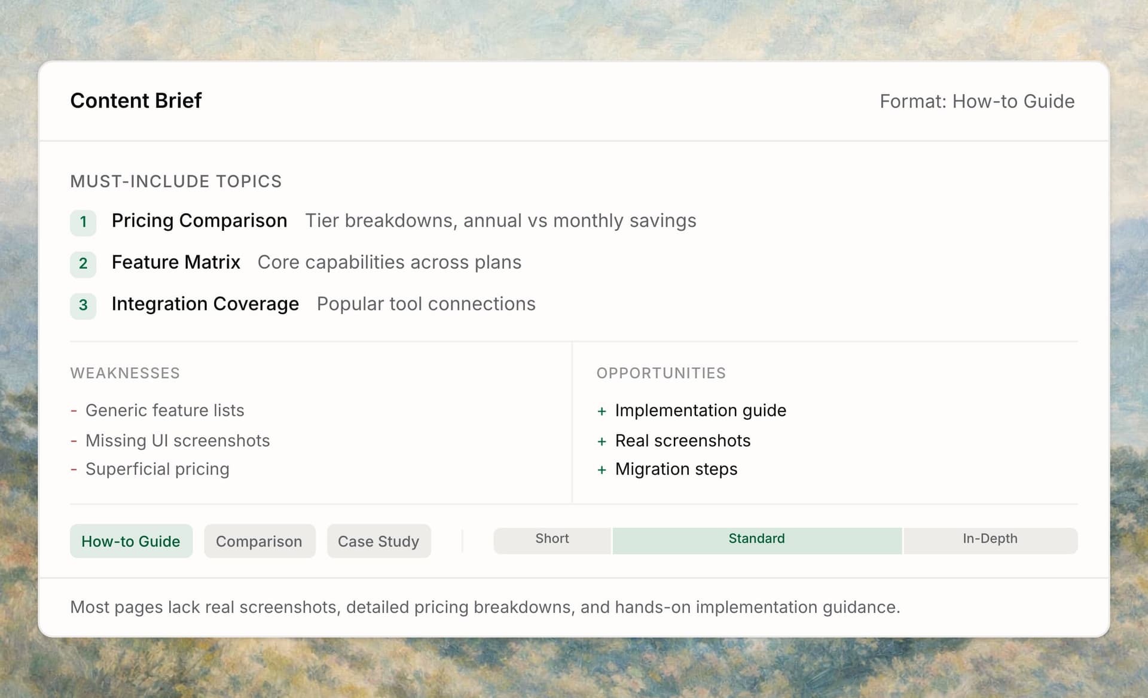This screenshot has width=1148, height=698.
Task: Click the Format: How-to Guide label
Action: coord(976,102)
